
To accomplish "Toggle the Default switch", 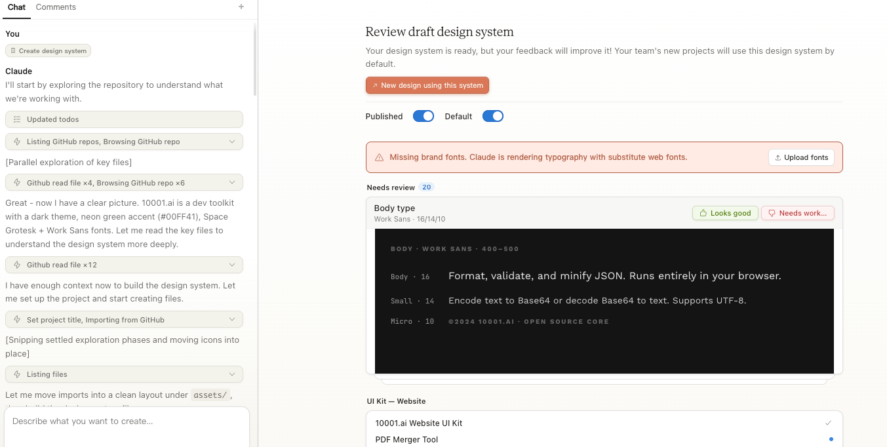I will [x=493, y=116].
